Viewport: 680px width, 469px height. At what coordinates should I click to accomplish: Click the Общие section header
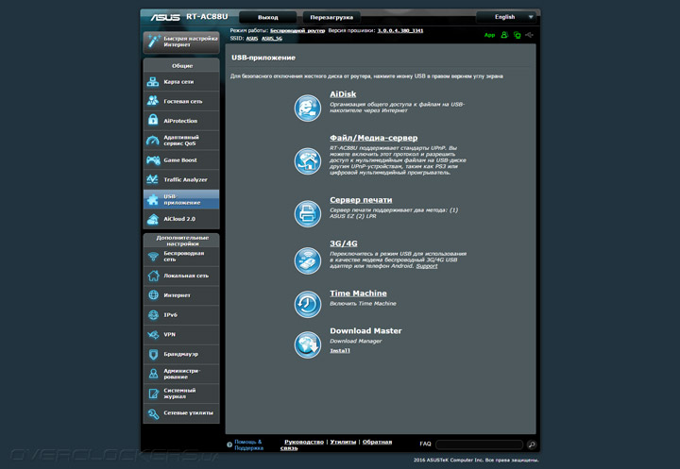coord(182,66)
